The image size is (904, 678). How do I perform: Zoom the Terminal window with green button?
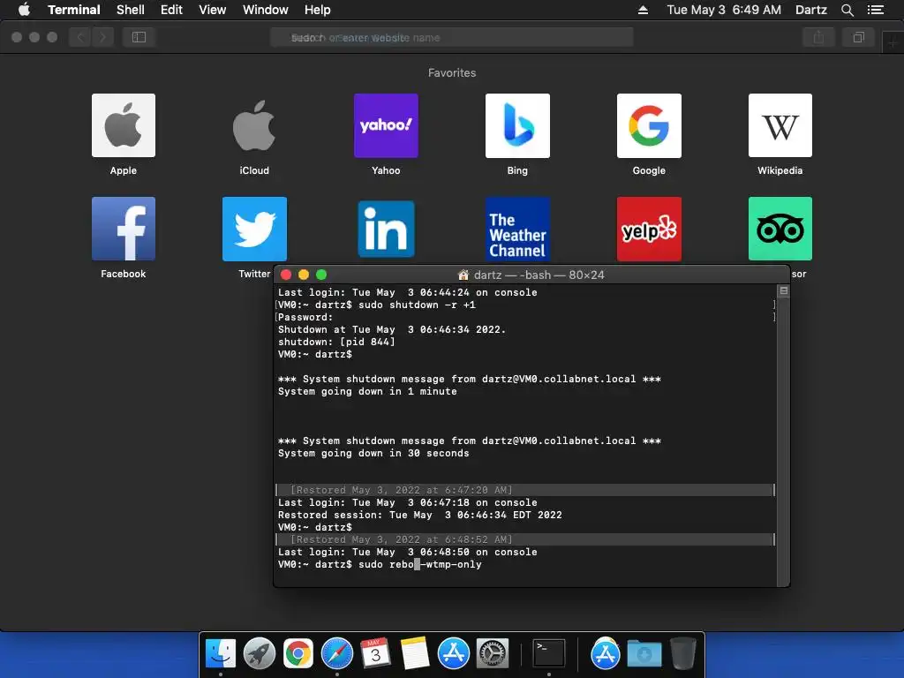(x=321, y=275)
